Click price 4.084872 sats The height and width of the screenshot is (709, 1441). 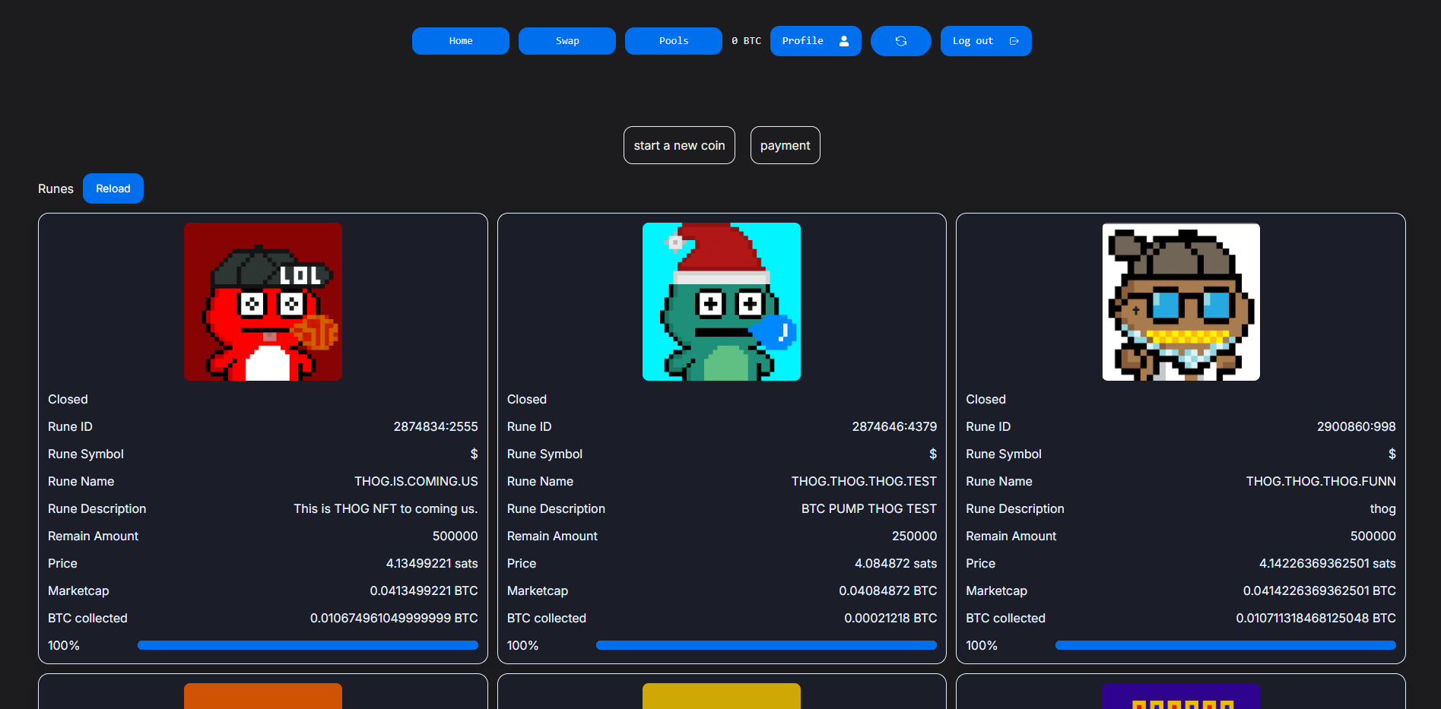pos(896,563)
